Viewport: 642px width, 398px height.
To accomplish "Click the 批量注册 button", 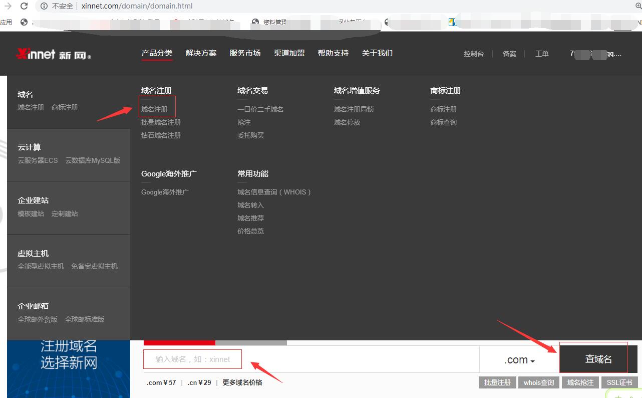I will click(x=497, y=382).
